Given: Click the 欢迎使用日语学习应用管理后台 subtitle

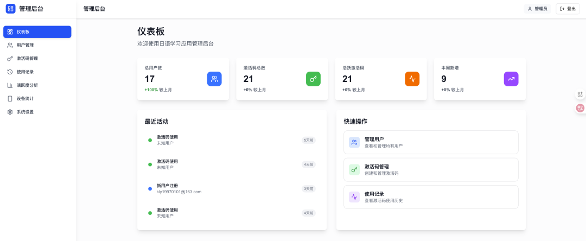Looking at the screenshot, I should (176, 44).
